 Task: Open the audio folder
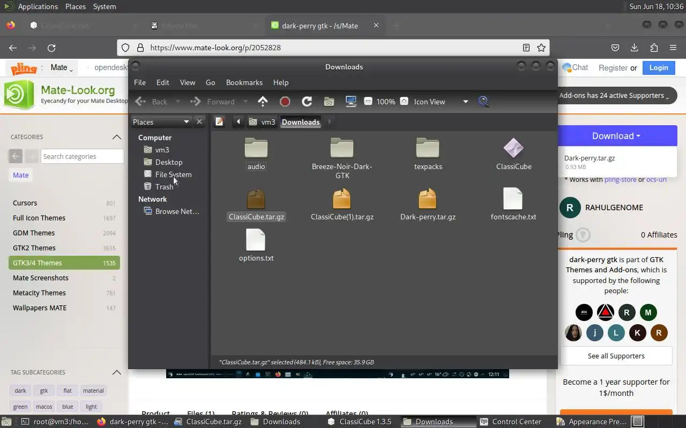click(256, 154)
